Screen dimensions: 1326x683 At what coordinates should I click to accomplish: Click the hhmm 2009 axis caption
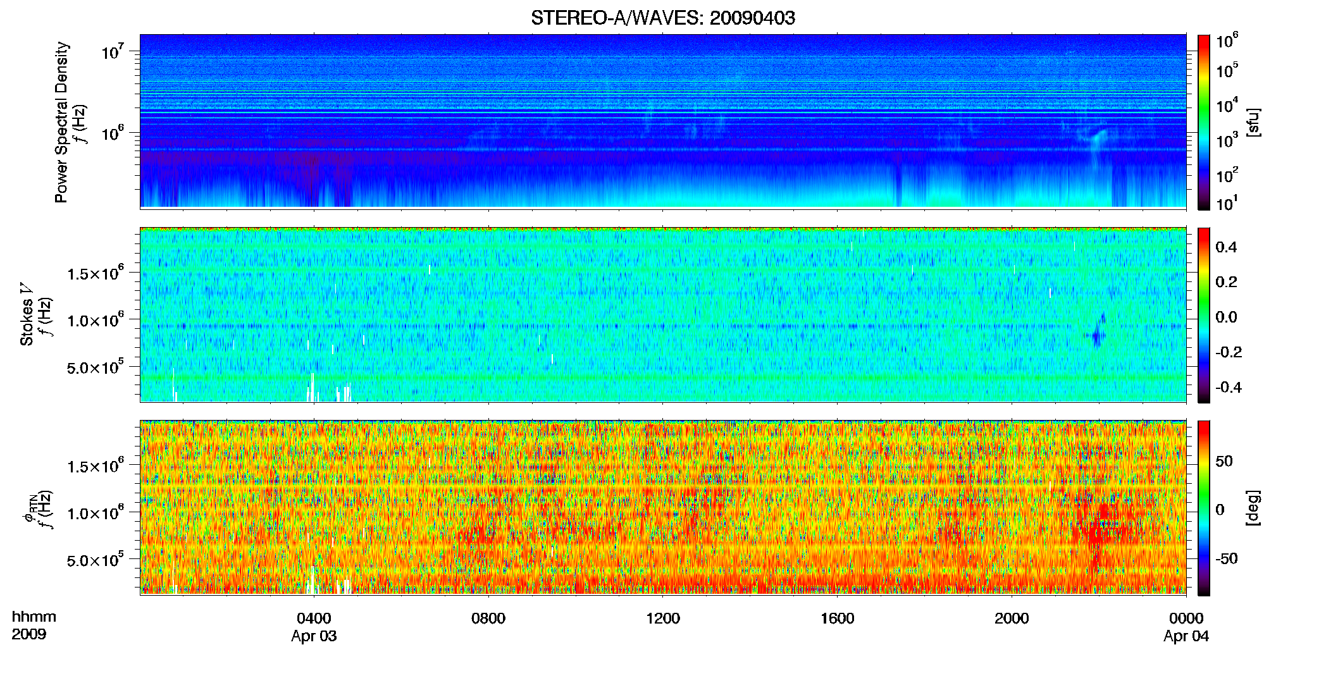click(34, 625)
